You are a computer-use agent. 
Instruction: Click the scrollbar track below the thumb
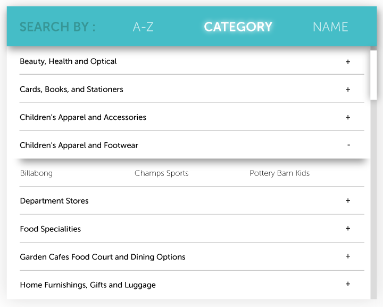373,199
